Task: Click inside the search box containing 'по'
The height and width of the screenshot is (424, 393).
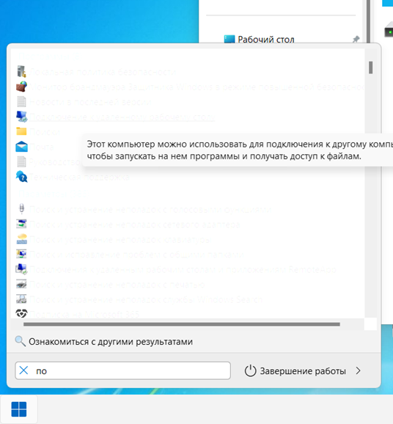Action: tap(122, 370)
